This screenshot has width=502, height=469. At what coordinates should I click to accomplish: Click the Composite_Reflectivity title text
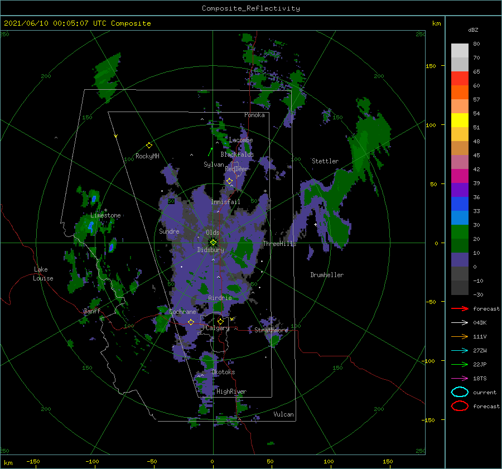tap(250, 8)
